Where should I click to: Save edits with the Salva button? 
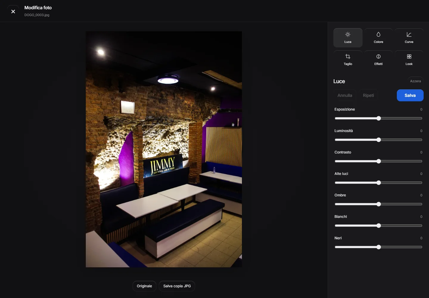click(x=410, y=95)
